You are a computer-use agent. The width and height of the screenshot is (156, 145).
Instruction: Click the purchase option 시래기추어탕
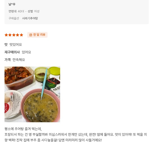(30, 18)
